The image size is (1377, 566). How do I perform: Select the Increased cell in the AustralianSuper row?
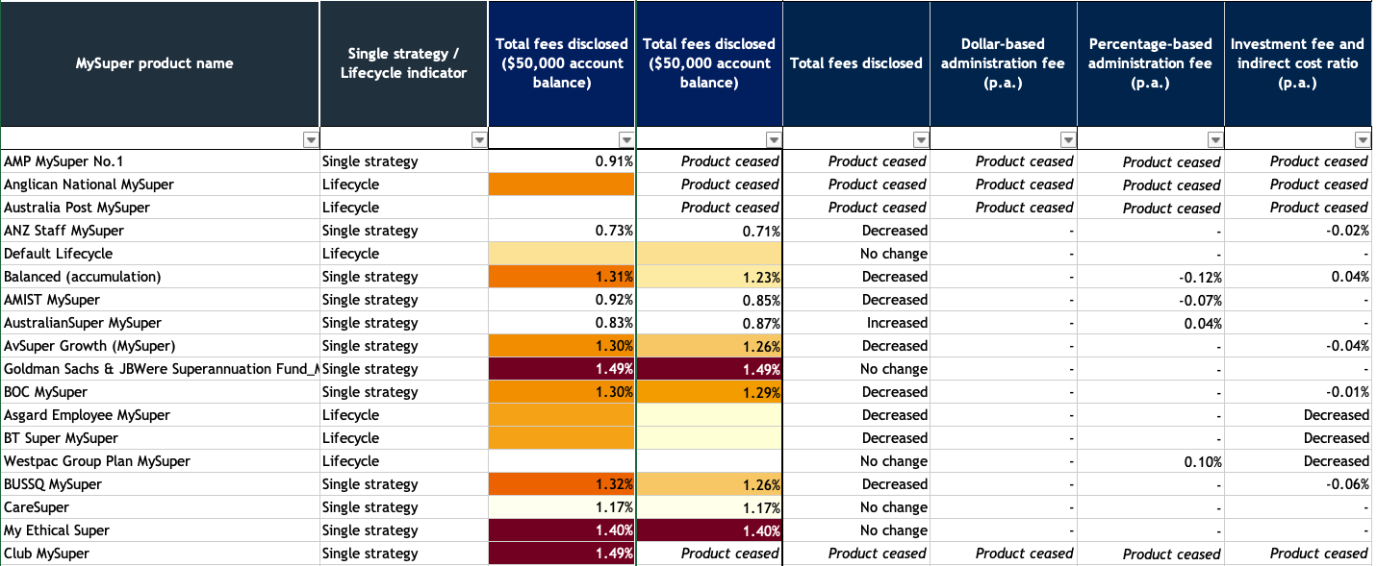pyautogui.click(x=856, y=323)
